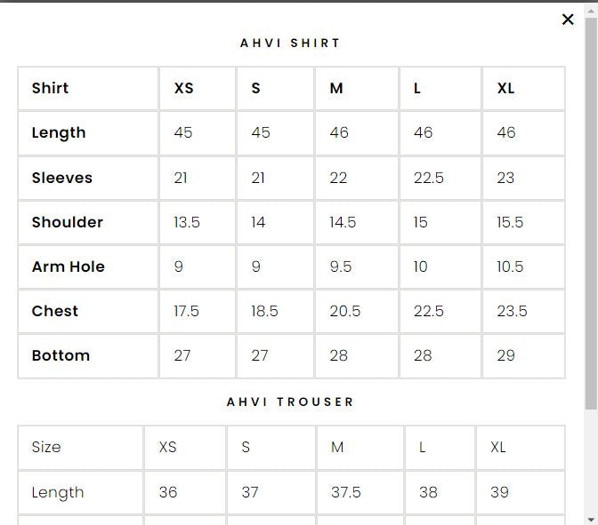This screenshot has width=598, height=525.
Task: Click the Sleeves row label
Action: (62, 178)
